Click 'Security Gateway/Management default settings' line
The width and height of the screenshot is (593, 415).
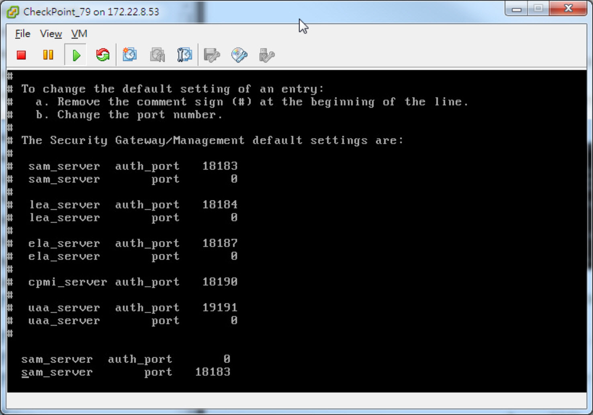[x=205, y=140]
